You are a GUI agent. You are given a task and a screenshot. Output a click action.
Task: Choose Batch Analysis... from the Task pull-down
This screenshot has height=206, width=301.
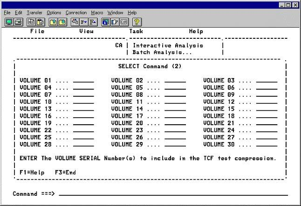(162, 52)
